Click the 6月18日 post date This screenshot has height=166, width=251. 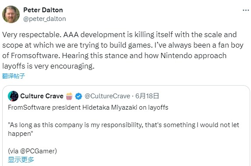[147, 96]
